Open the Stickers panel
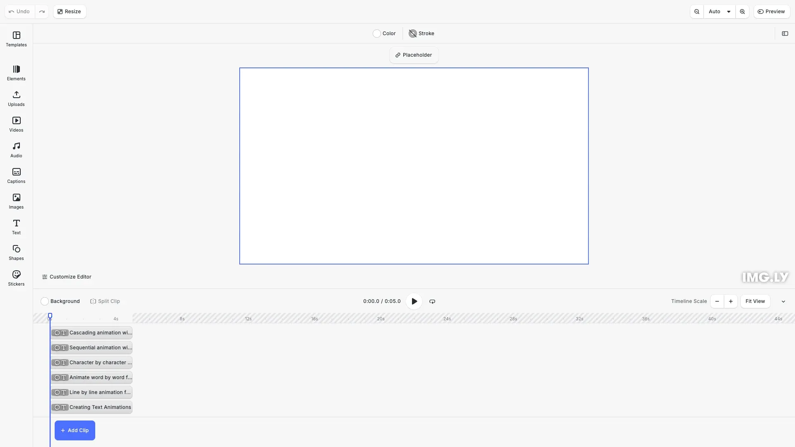 click(16, 278)
